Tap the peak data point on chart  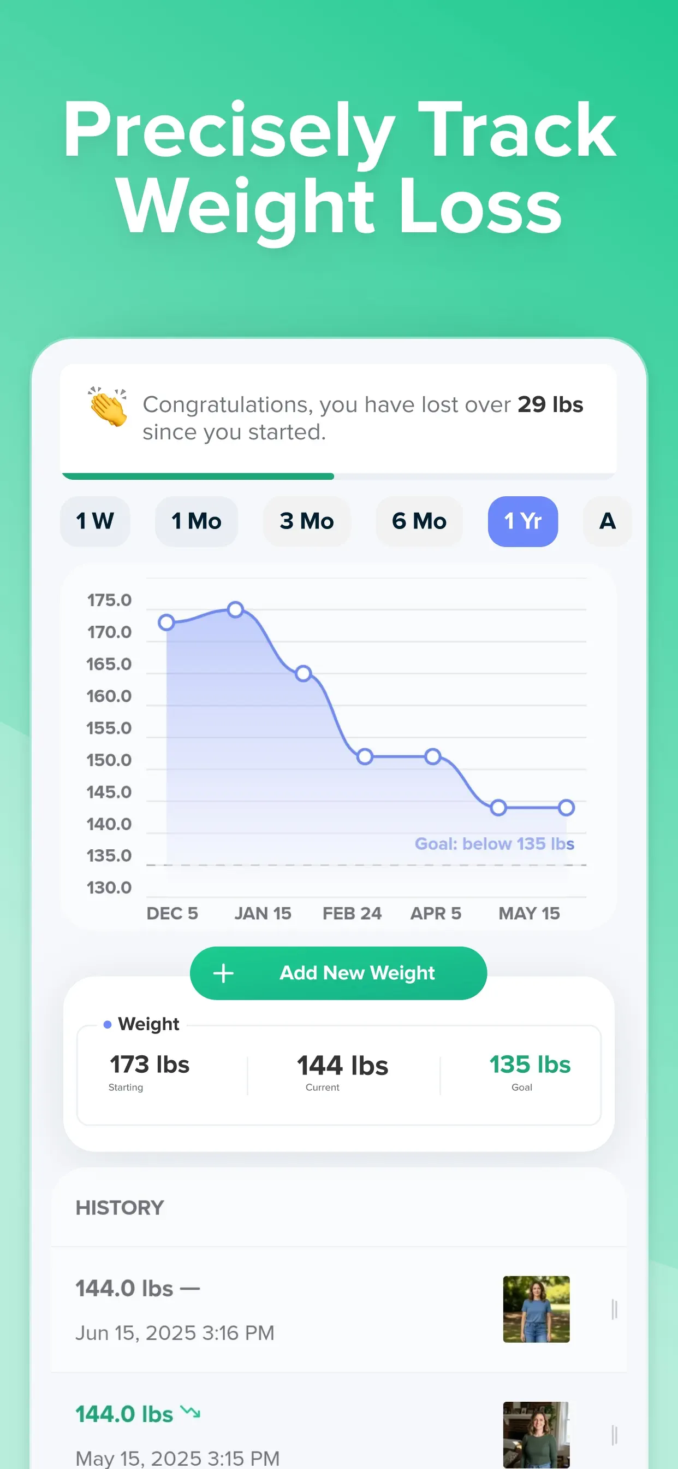pos(235,609)
